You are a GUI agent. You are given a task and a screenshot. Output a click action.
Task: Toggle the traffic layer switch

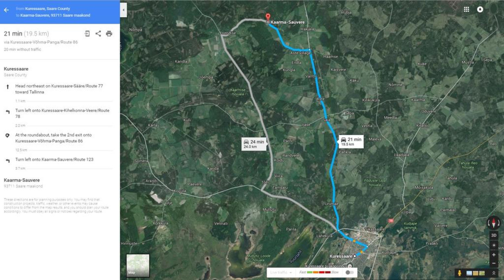[349, 272]
